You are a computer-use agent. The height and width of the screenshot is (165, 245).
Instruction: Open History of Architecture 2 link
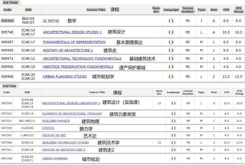click(x=63, y=150)
